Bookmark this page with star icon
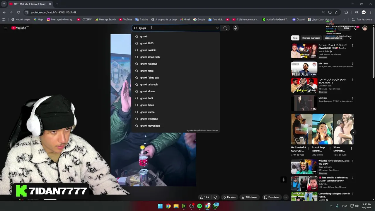The height and width of the screenshot is (211, 375). tap(336, 12)
